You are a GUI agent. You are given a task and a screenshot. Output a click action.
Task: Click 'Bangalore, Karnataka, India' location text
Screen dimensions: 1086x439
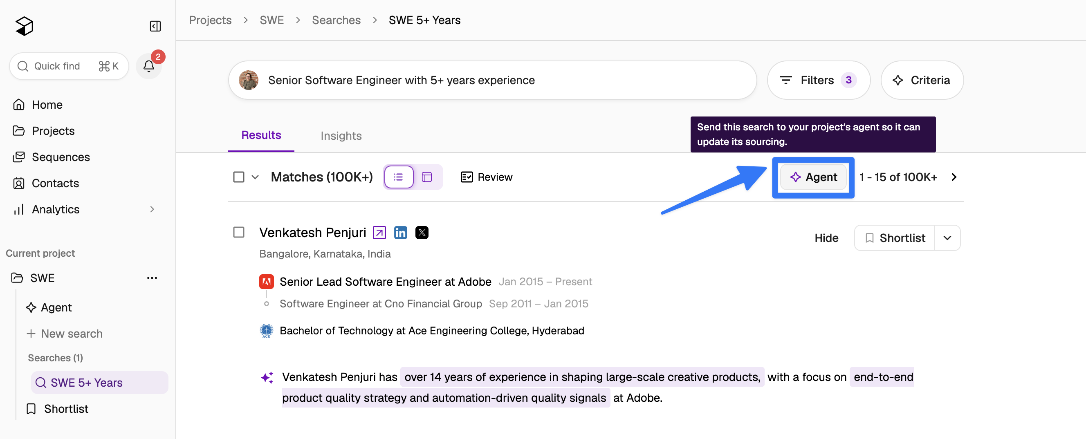coord(325,253)
